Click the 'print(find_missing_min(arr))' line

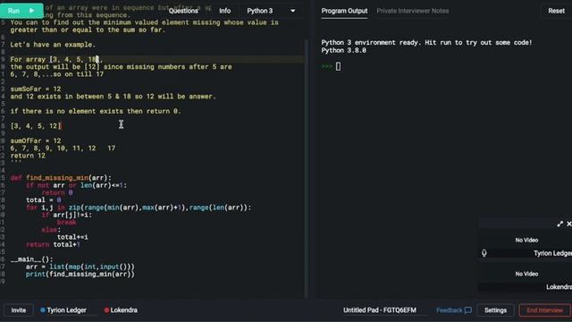click(x=80, y=275)
